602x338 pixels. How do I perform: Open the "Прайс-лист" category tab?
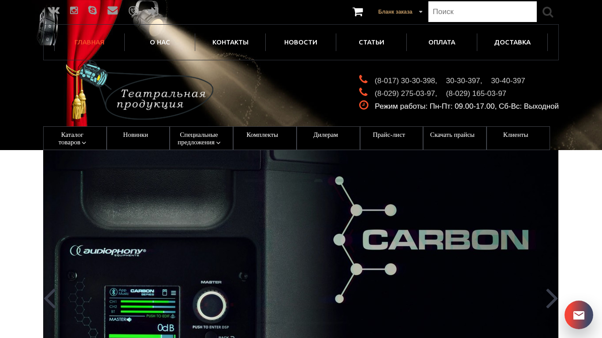coord(391,138)
